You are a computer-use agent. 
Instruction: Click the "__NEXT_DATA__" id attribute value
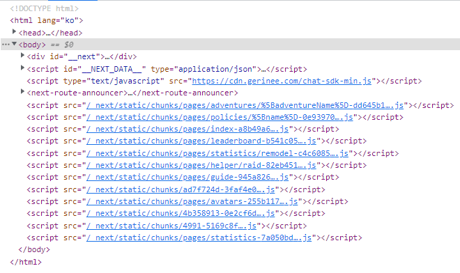pos(112,69)
